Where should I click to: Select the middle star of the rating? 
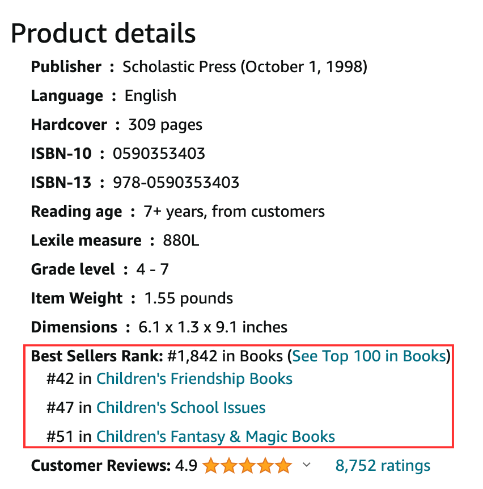click(x=247, y=466)
